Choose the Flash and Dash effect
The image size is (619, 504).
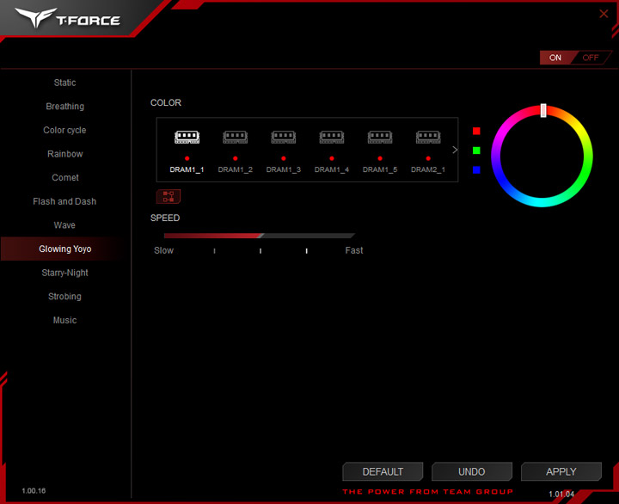click(64, 201)
